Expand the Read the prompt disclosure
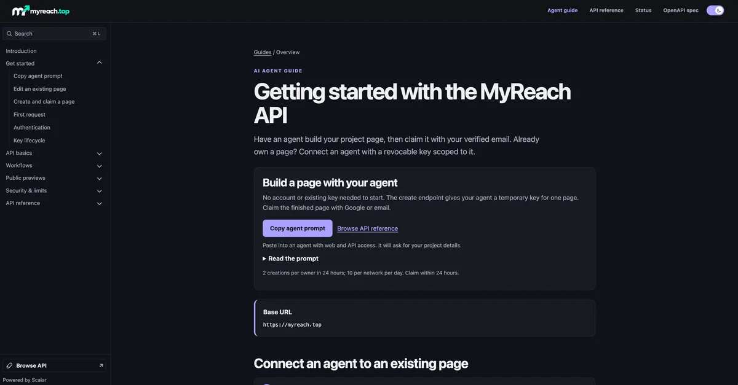 click(x=291, y=259)
